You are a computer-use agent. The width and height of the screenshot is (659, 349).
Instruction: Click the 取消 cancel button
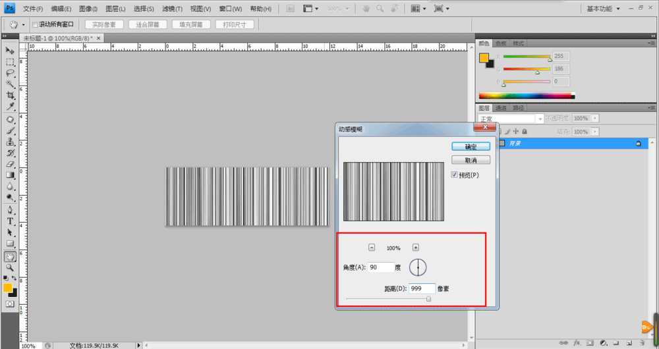[x=471, y=160]
